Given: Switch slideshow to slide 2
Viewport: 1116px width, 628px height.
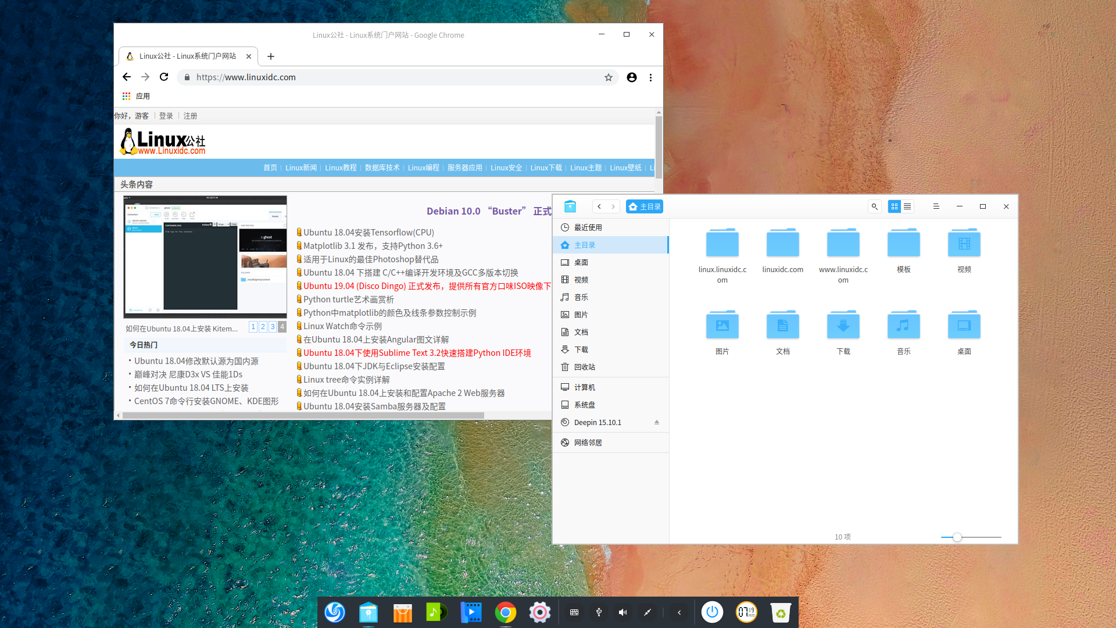Looking at the screenshot, I should coord(263,327).
